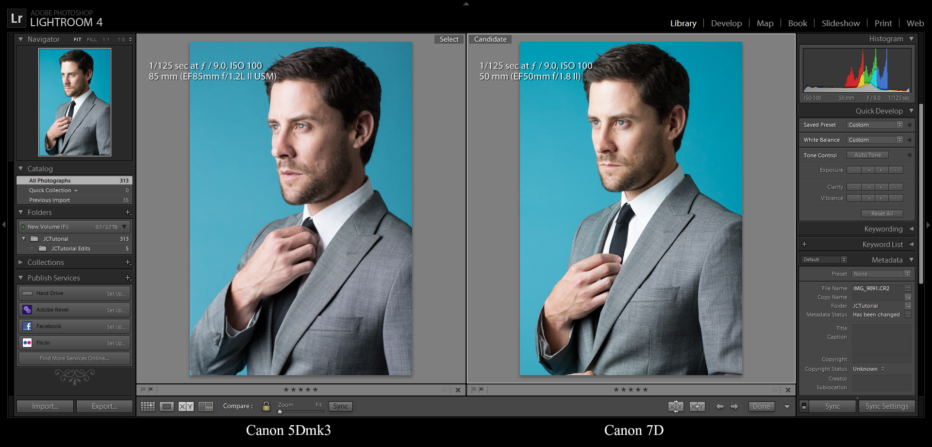Image resolution: width=932 pixels, height=447 pixels.
Task: Increase Exposure by large step
Action: coord(896,170)
